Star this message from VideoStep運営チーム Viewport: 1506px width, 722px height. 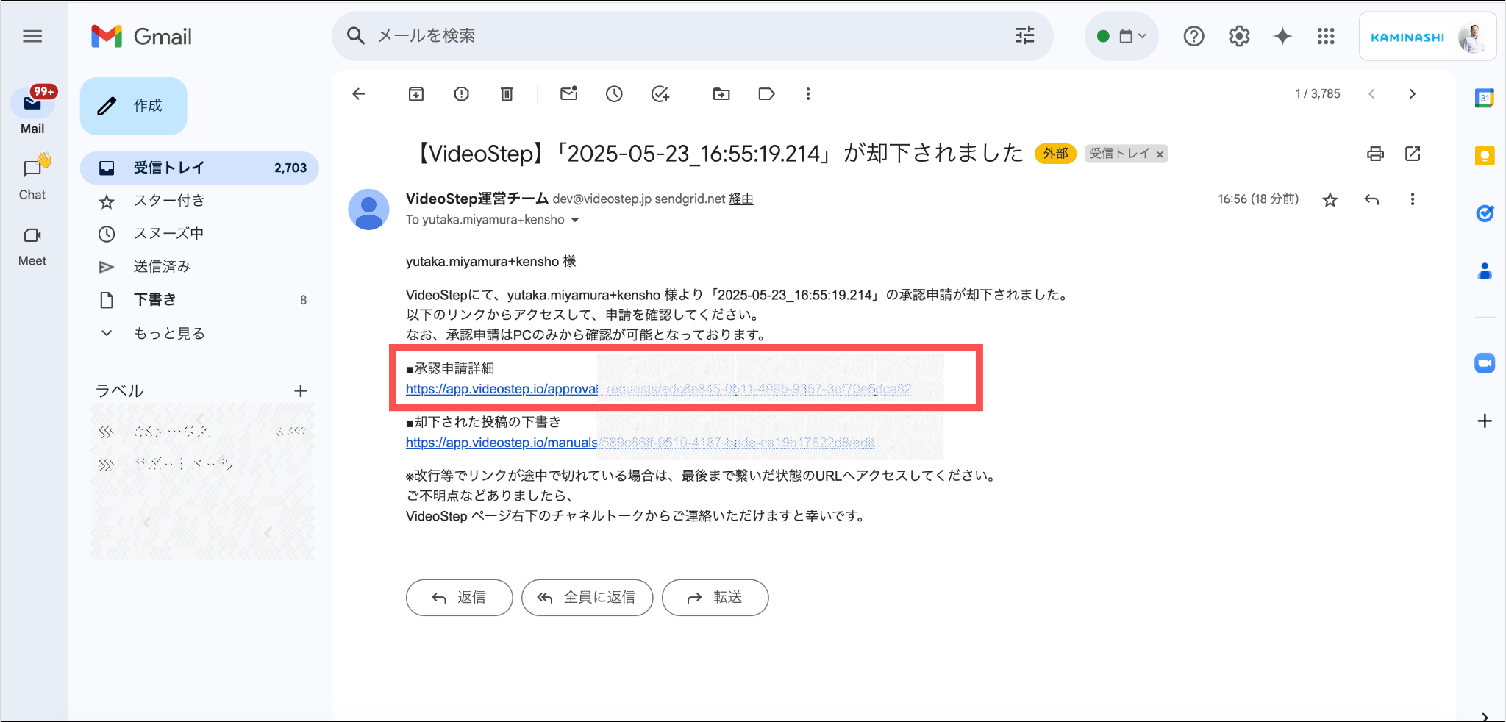1330,199
